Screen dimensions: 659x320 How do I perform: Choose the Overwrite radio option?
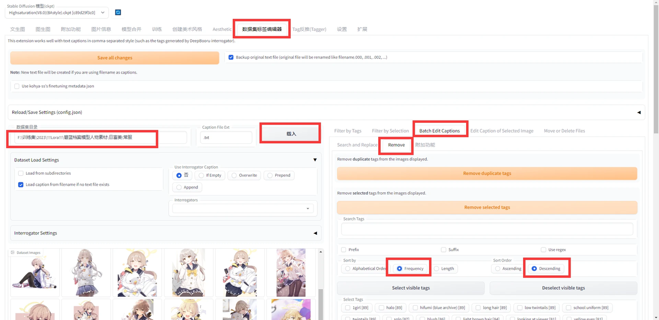tap(244, 175)
